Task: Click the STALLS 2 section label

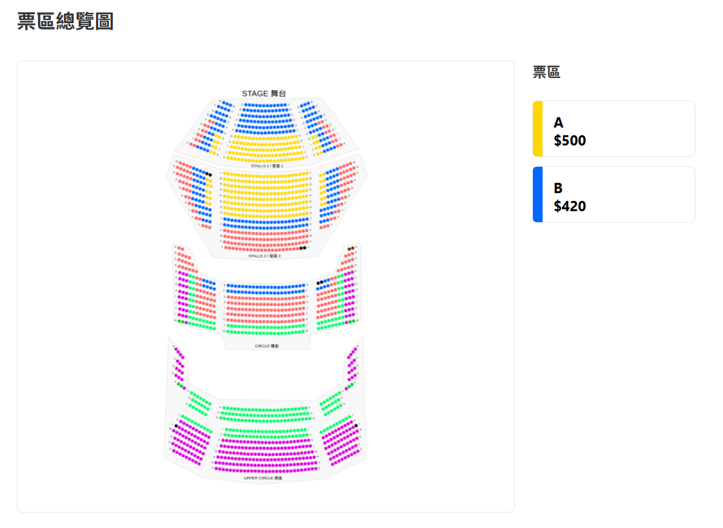Action: click(x=264, y=256)
